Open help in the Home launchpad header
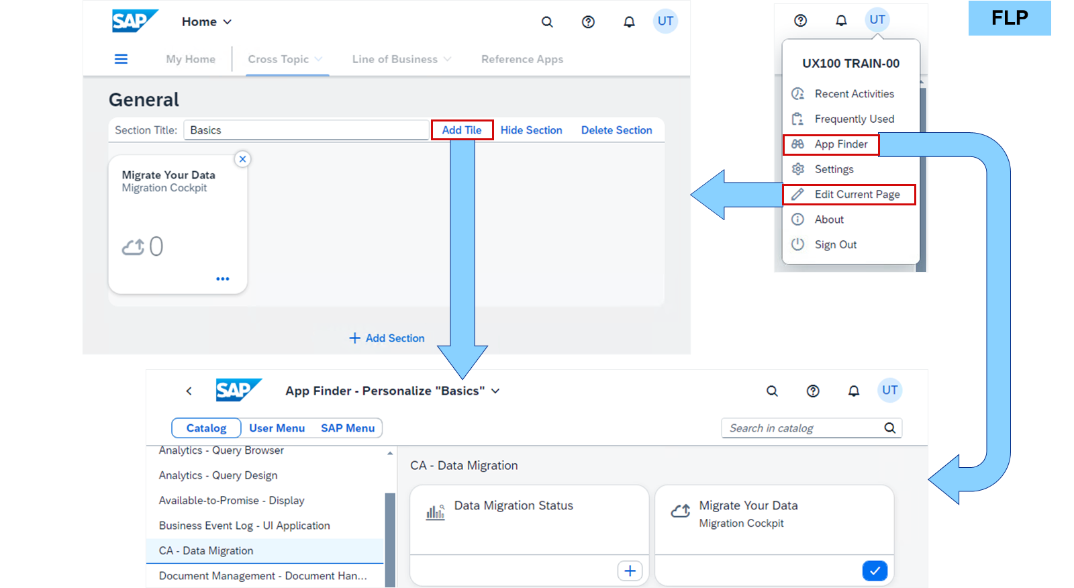 click(x=588, y=22)
